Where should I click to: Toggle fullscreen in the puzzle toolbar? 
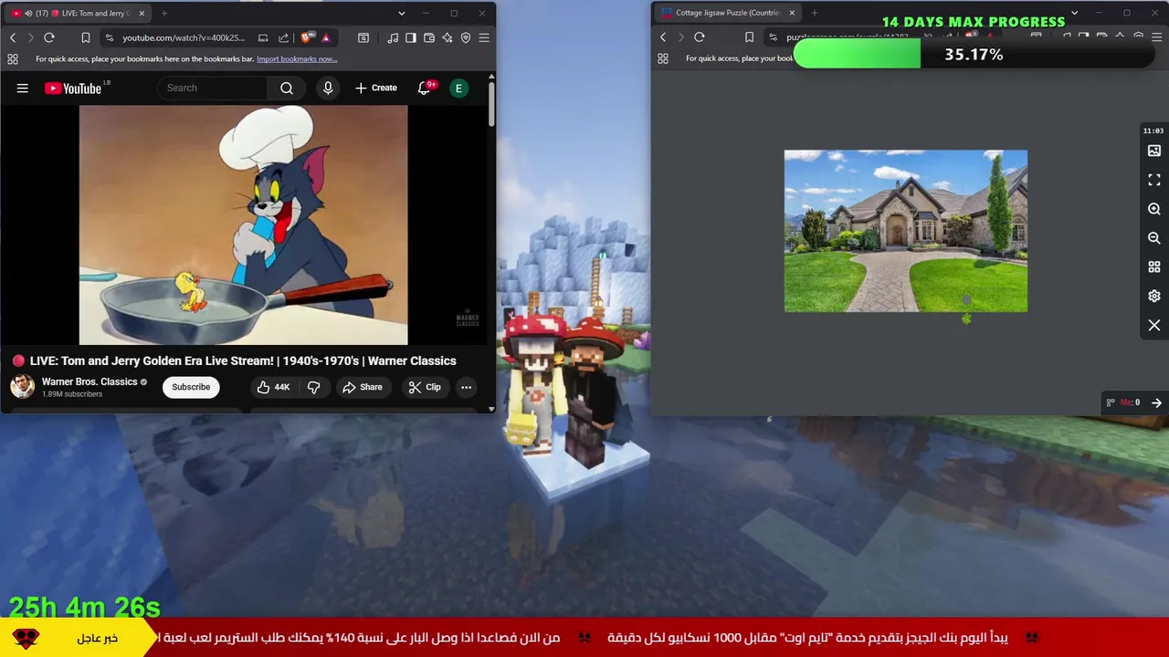pyautogui.click(x=1154, y=180)
